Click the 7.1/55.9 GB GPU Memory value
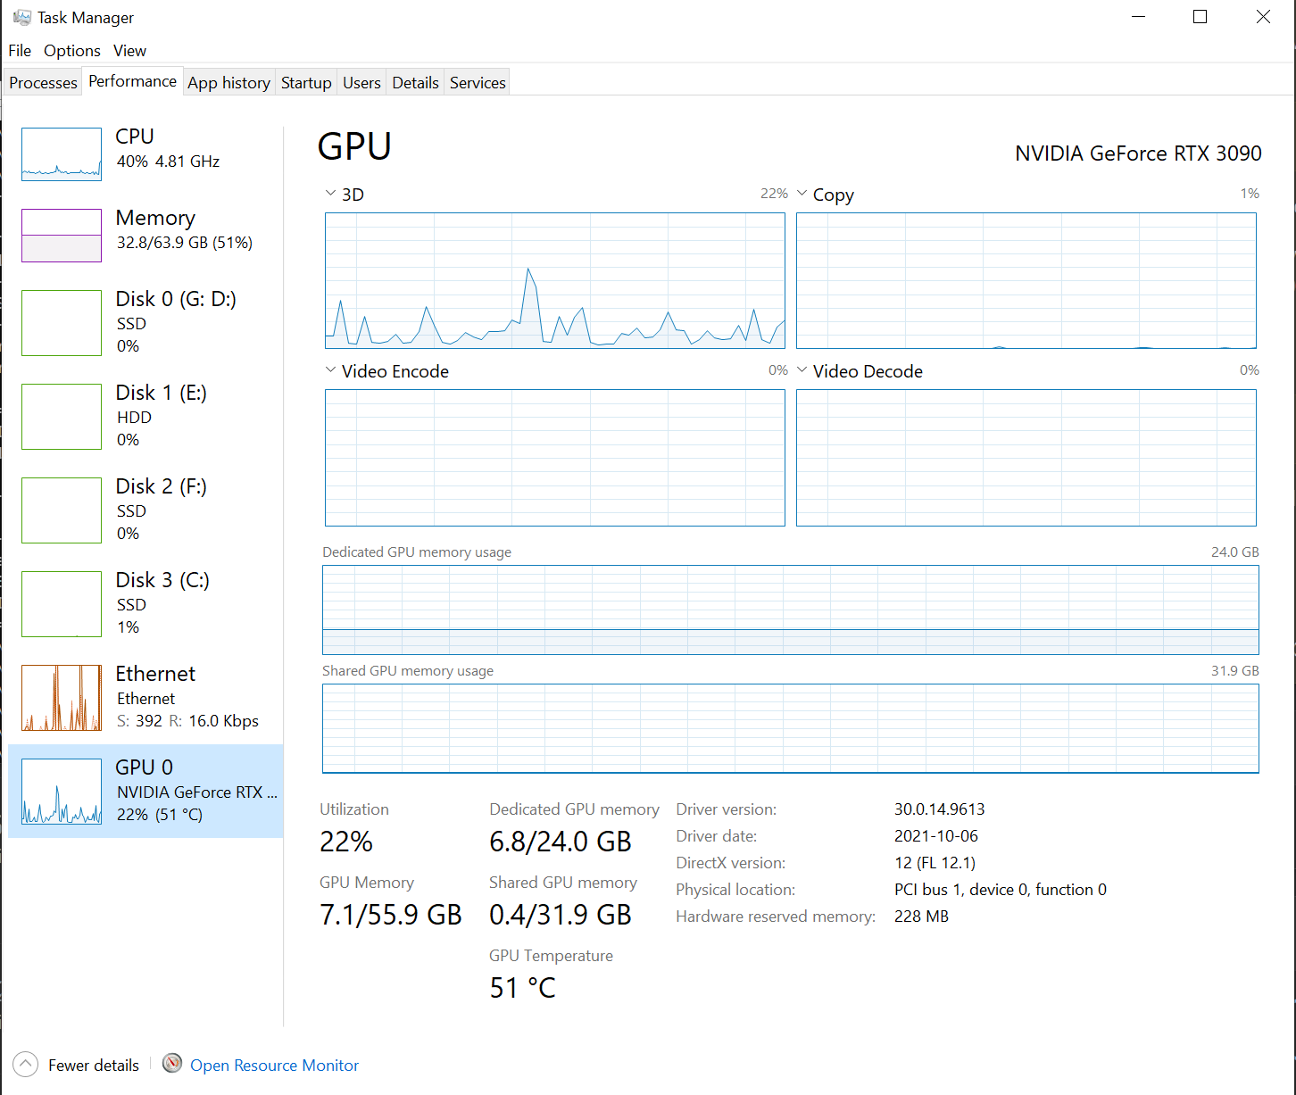 [x=391, y=915]
